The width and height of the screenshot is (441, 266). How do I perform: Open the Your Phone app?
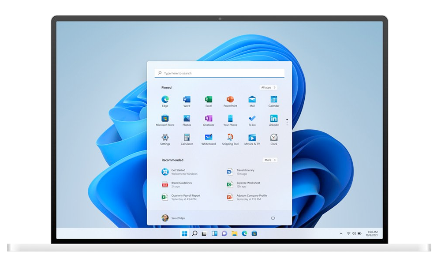(x=230, y=120)
